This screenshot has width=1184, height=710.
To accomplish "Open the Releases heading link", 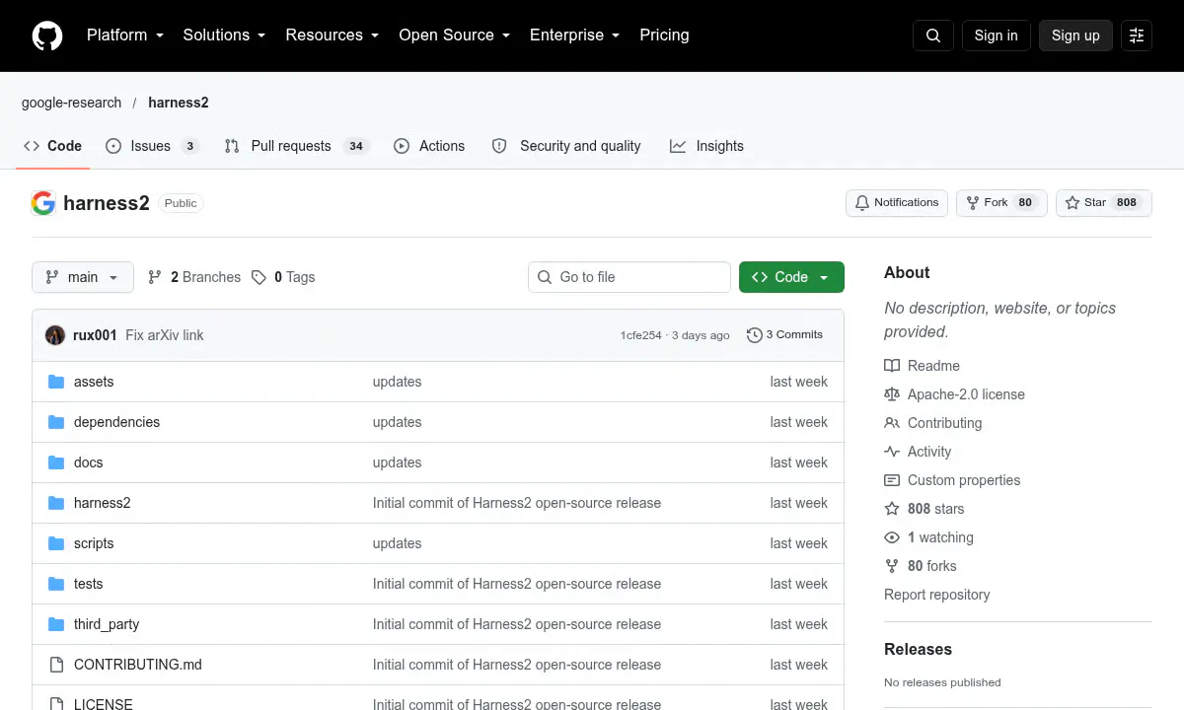I will click(918, 649).
